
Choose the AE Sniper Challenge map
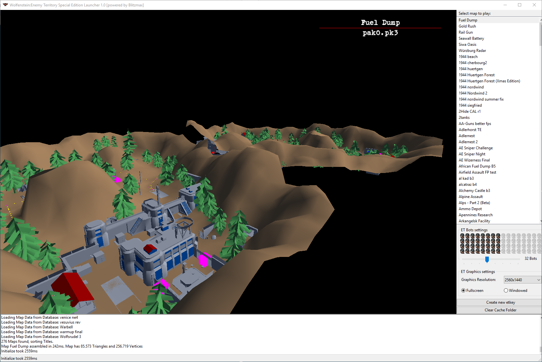click(475, 148)
